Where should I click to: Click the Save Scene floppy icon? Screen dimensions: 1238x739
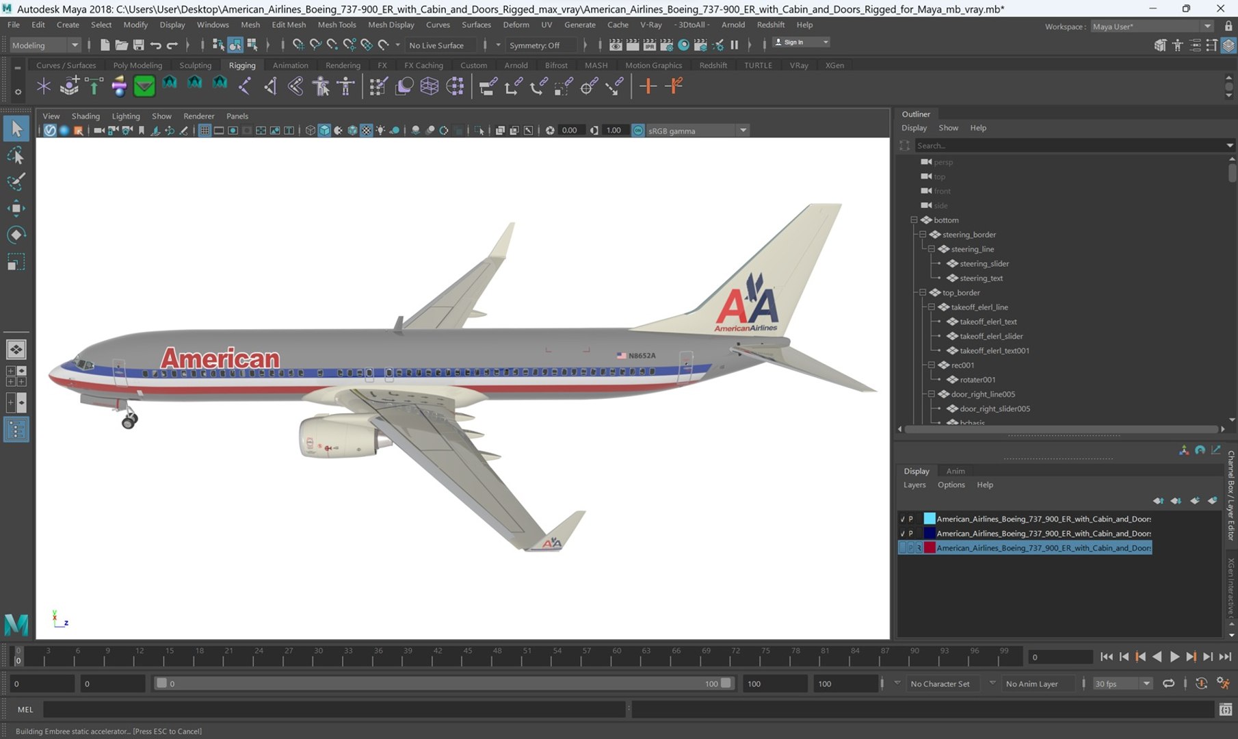tap(138, 45)
